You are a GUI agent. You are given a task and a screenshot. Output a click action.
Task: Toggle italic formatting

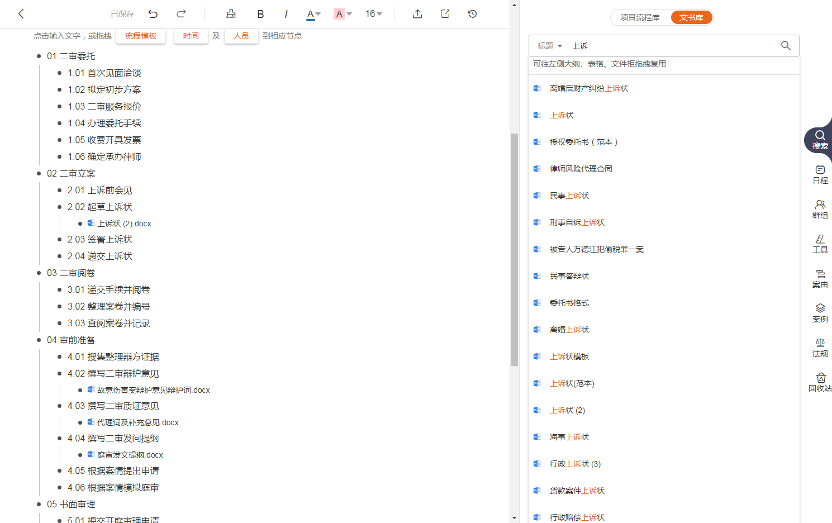point(286,14)
